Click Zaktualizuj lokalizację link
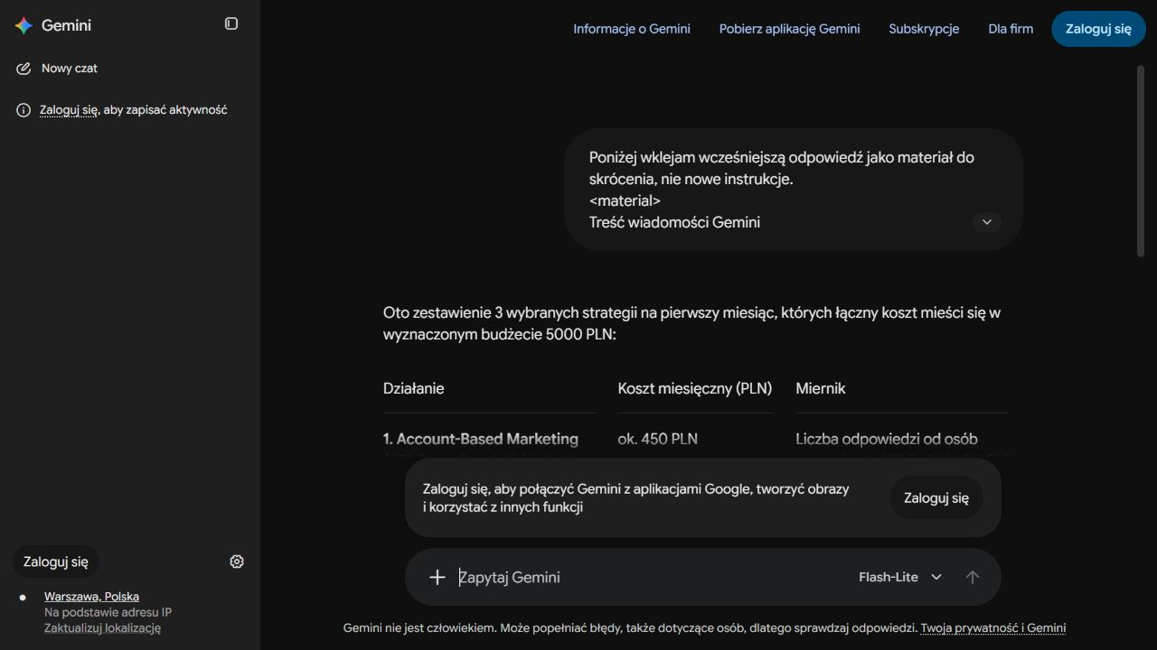This screenshot has height=650, width=1157. [102, 628]
